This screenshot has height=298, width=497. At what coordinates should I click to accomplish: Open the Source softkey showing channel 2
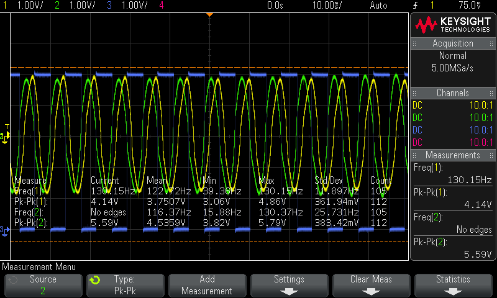43,285
